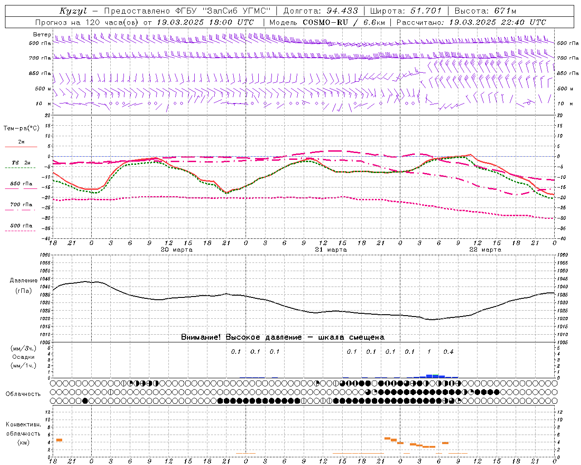Click the '(мм/1ч.)' precipitation unit label
Viewport: 581px width, 465px height.
[x=24, y=366]
